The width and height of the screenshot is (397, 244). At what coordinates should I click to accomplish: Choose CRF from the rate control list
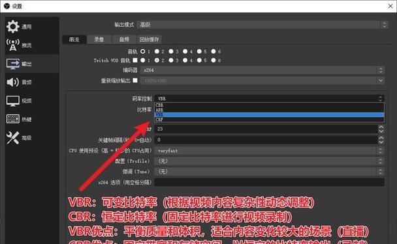[x=270, y=120]
